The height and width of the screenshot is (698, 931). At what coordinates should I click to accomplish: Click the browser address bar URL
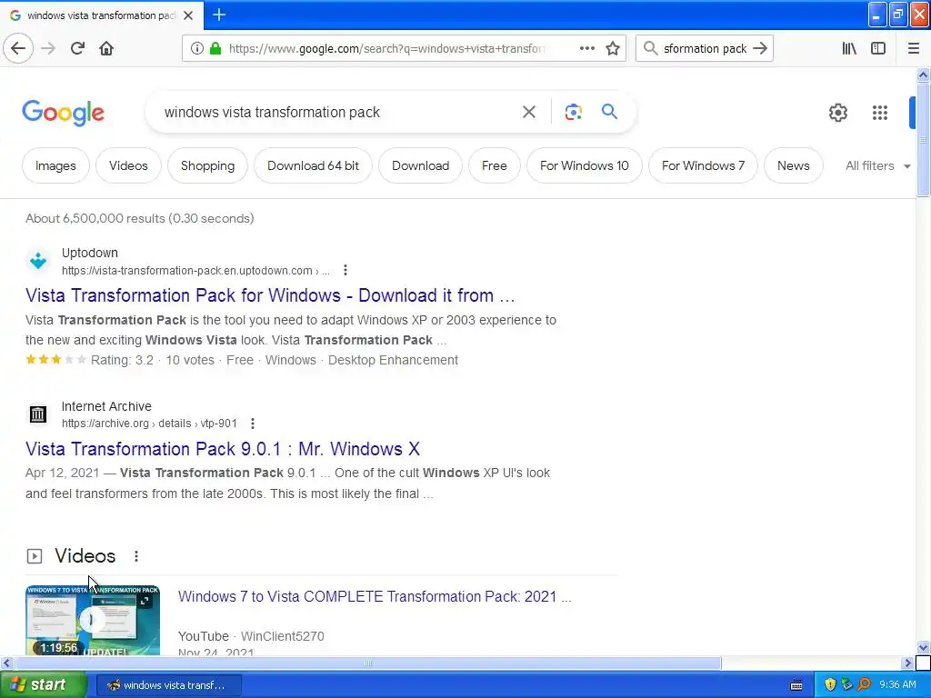[385, 48]
